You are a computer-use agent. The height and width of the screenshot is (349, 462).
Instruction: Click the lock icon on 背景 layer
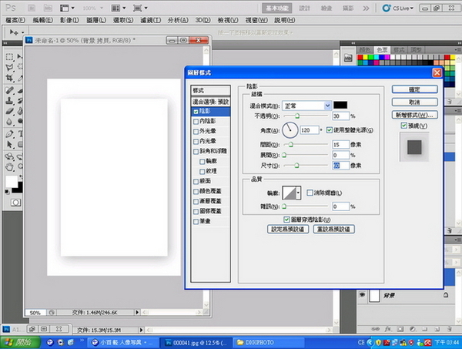coord(446,295)
